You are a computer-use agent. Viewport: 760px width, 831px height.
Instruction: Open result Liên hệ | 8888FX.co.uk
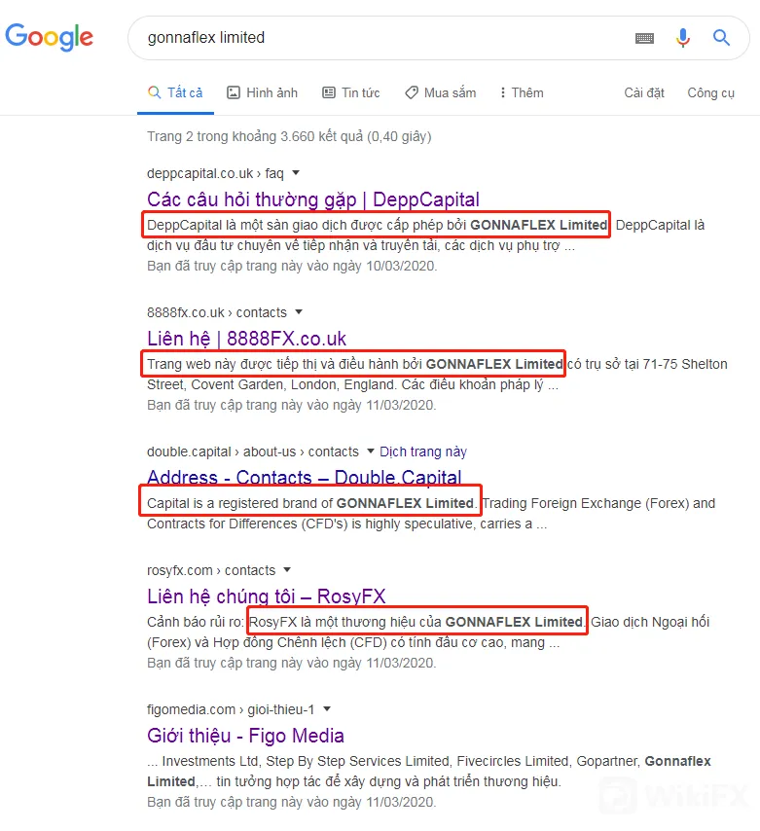[x=246, y=338]
